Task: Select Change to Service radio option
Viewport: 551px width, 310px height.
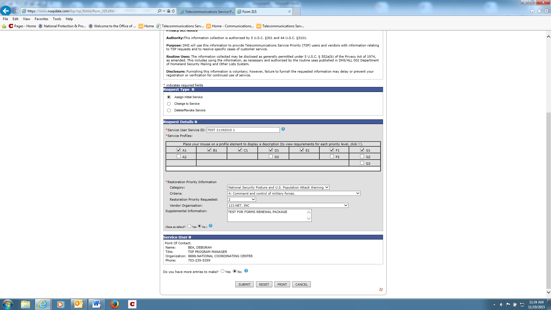Action: tap(169, 104)
